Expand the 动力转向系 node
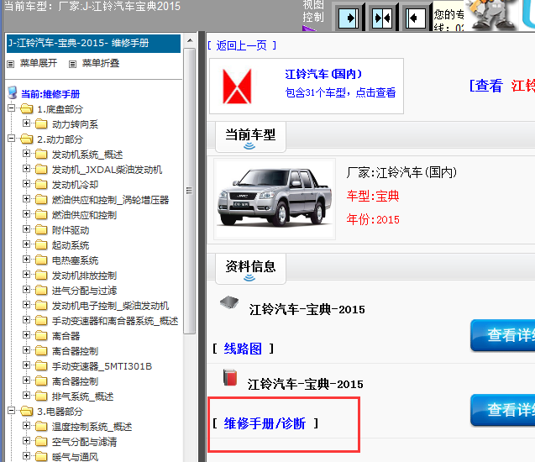This screenshot has height=462, width=535. click(x=26, y=123)
